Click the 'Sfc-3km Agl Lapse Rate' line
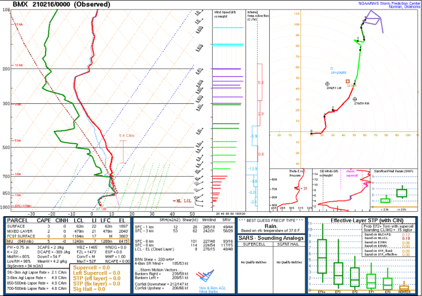This screenshot has width=422, height=296. tap(37, 272)
